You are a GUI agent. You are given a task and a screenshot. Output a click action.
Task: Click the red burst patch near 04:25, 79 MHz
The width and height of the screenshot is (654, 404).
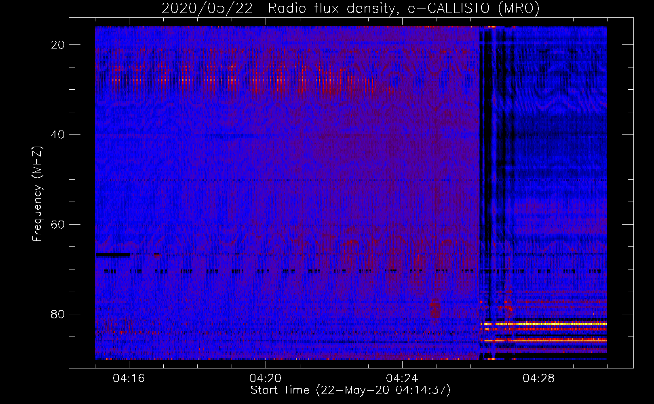click(x=435, y=309)
